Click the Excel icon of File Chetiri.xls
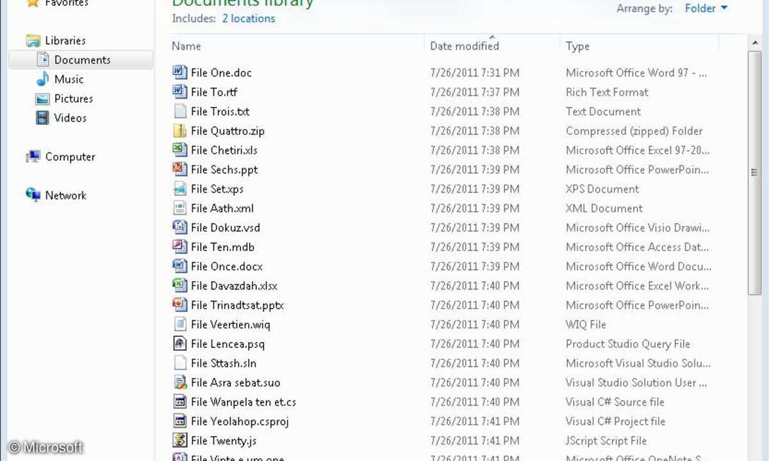 (x=180, y=150)
